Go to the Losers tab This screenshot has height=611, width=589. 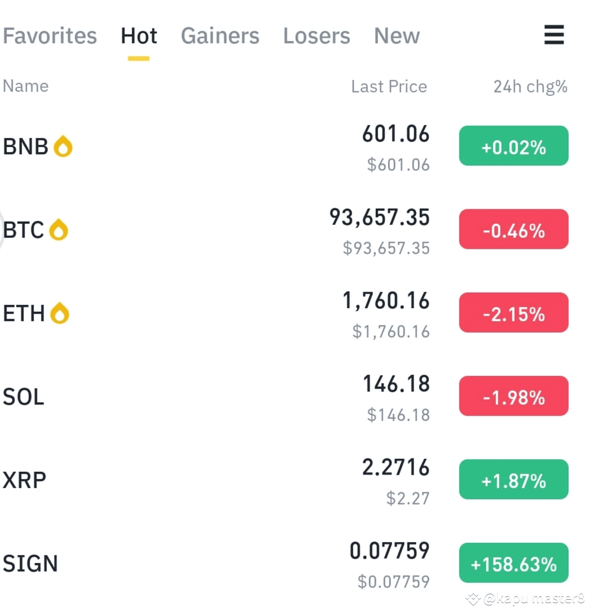click(317, 36)
